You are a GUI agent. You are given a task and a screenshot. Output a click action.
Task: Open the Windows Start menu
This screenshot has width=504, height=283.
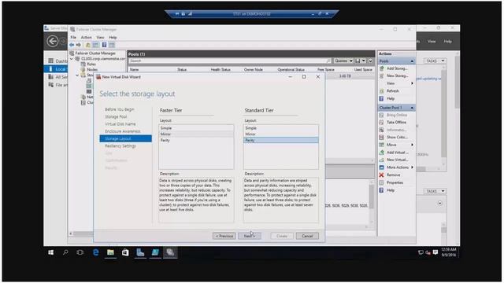pyautogui.click(x=50, y=252)
